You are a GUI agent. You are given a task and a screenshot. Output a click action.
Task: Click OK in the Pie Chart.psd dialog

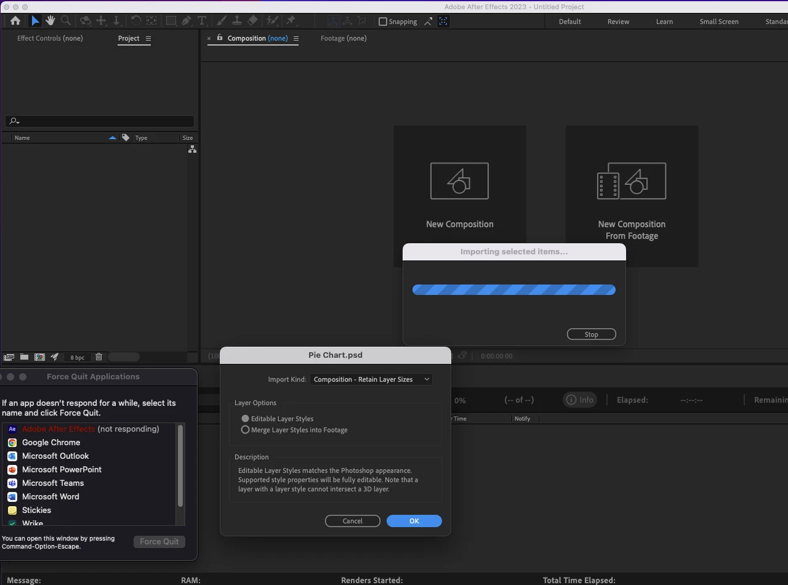click(414, 521)
